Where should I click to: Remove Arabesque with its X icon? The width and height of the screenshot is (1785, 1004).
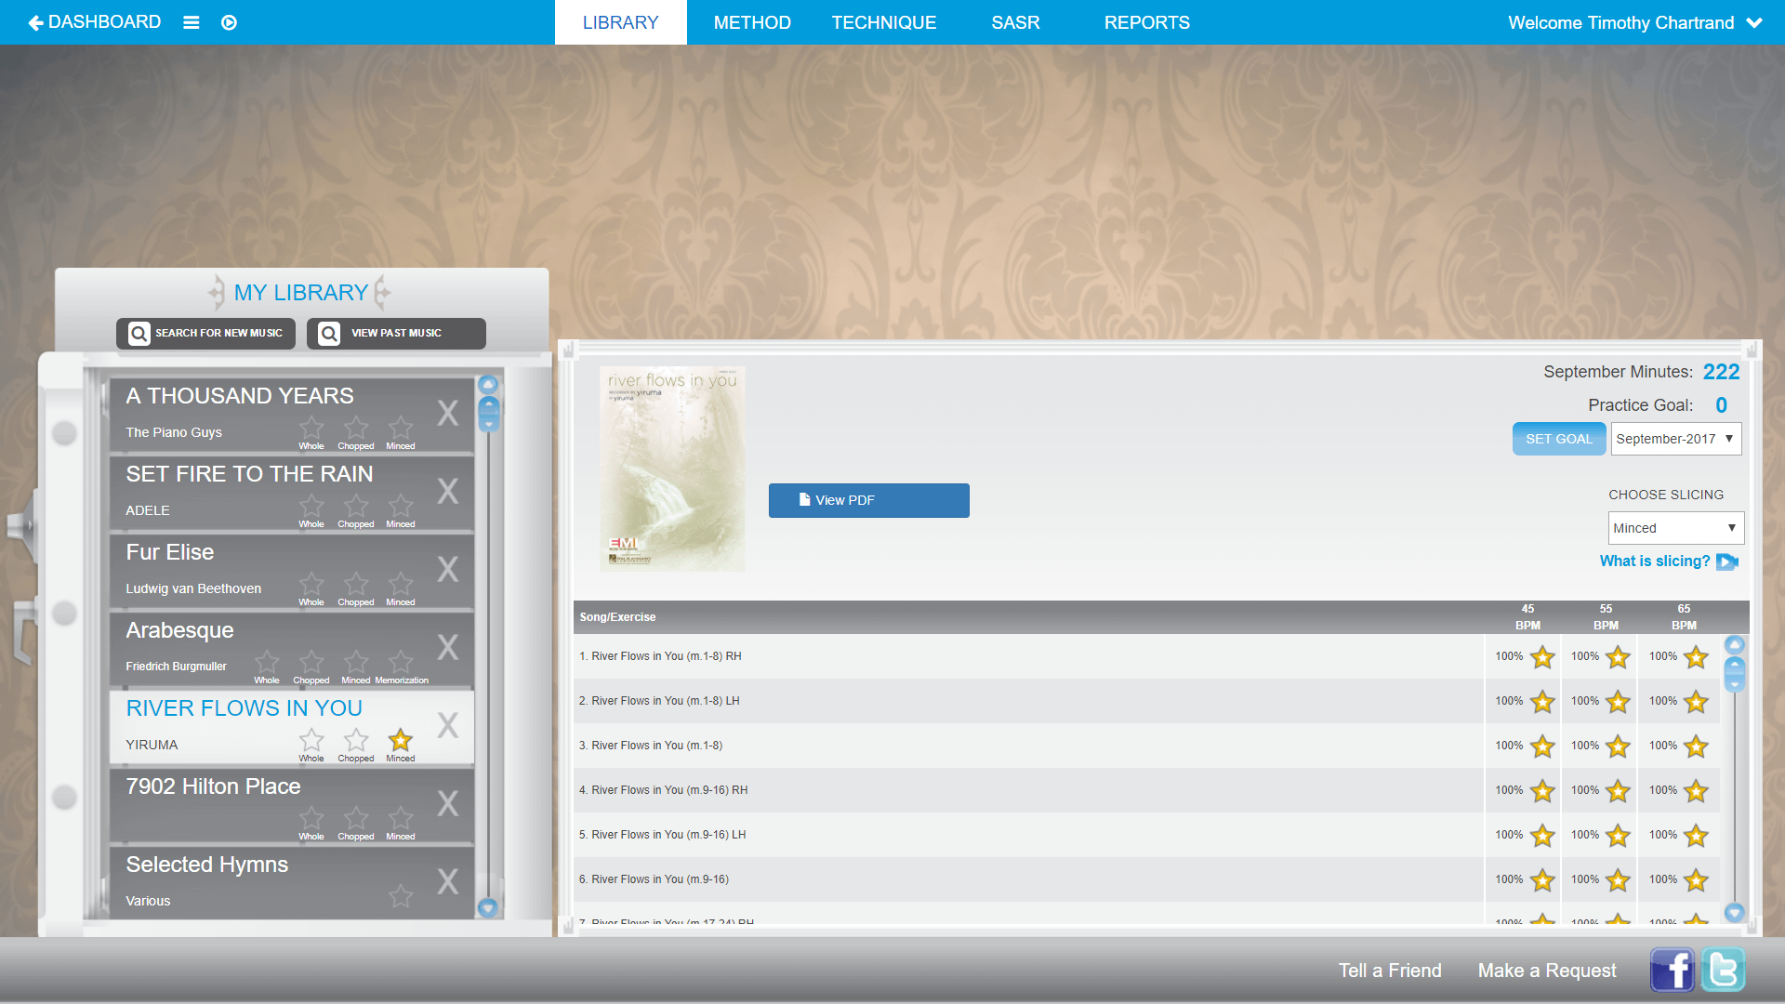[448, 647]
